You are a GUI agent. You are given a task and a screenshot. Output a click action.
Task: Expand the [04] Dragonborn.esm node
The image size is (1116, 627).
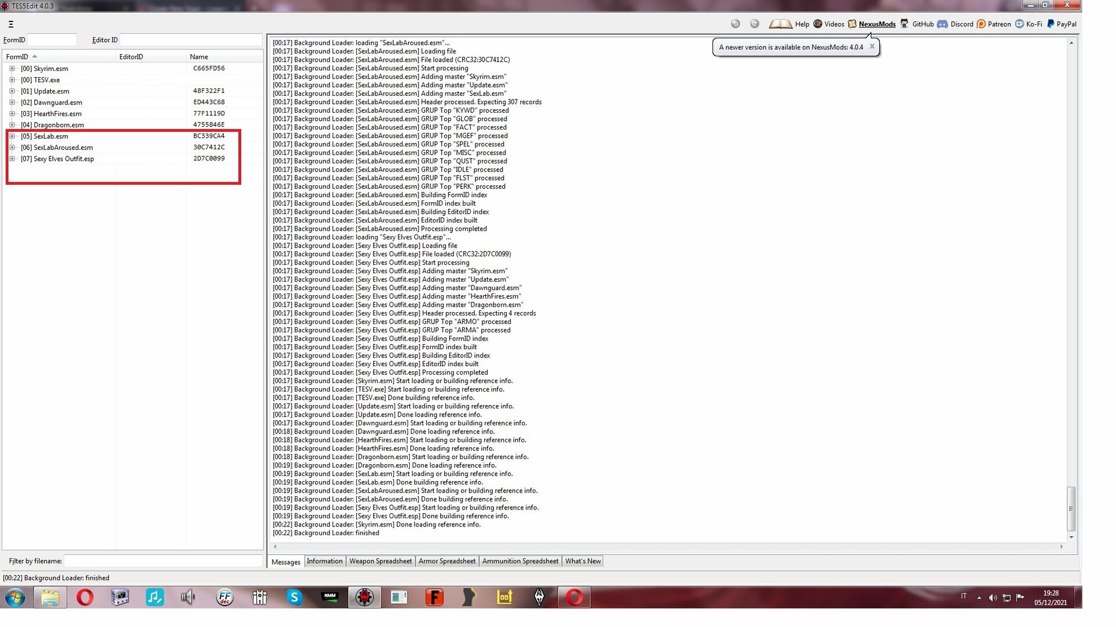click(x=12, y=125)
